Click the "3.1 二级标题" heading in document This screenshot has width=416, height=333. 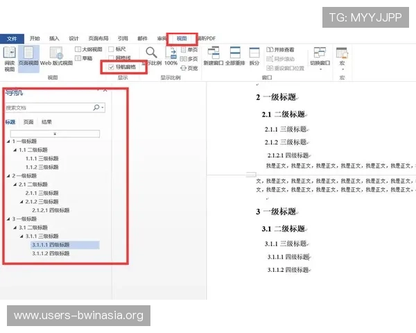click(284, 229)
